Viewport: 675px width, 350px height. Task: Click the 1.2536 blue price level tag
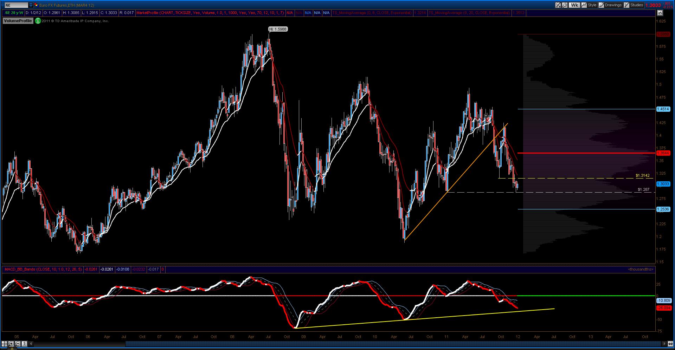tap(663, 209)
